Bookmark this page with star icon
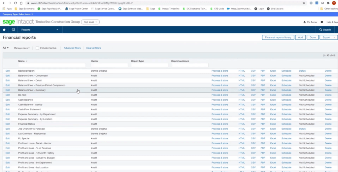The image size is (338, 172). 304,3
